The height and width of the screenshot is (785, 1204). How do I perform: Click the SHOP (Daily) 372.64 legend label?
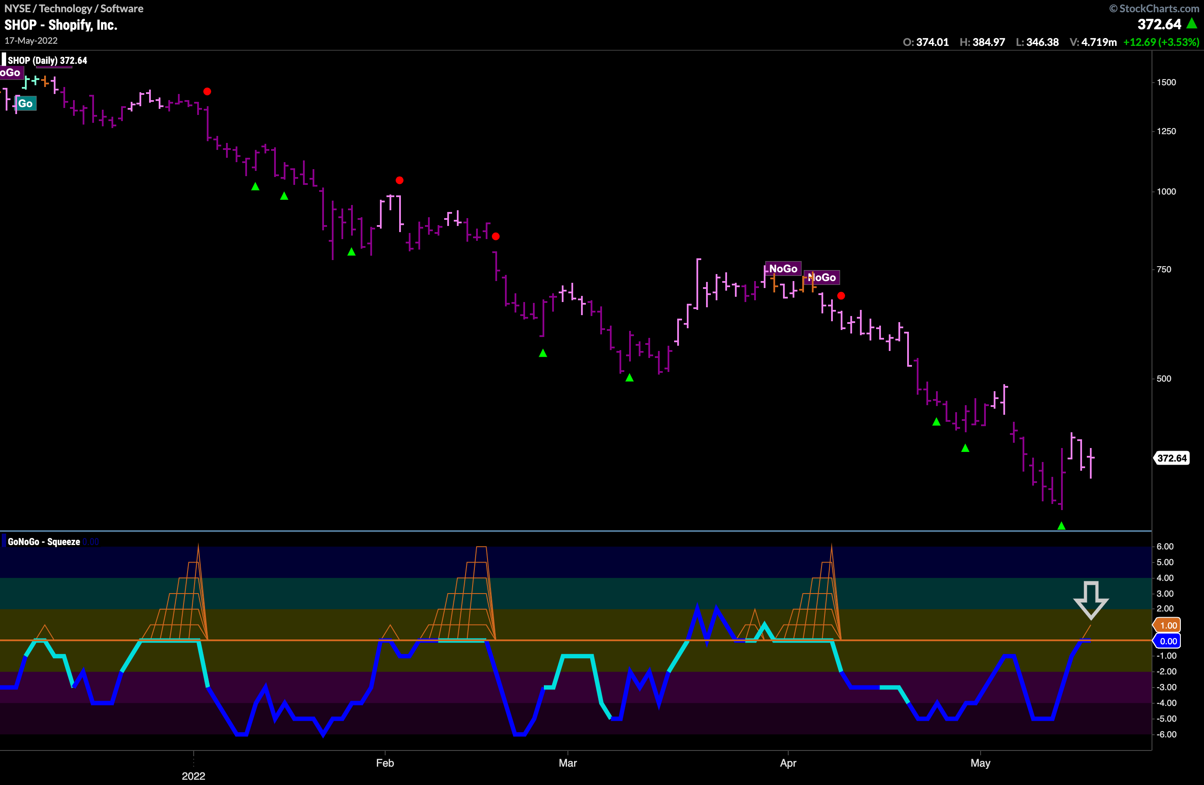[47, 60]
